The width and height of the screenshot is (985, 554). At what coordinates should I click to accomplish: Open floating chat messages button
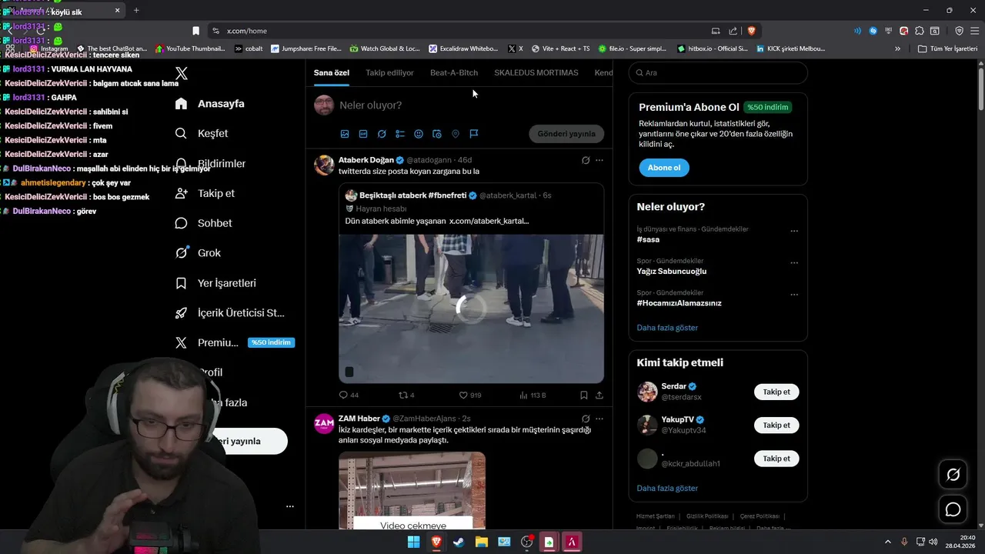point(953,509)
